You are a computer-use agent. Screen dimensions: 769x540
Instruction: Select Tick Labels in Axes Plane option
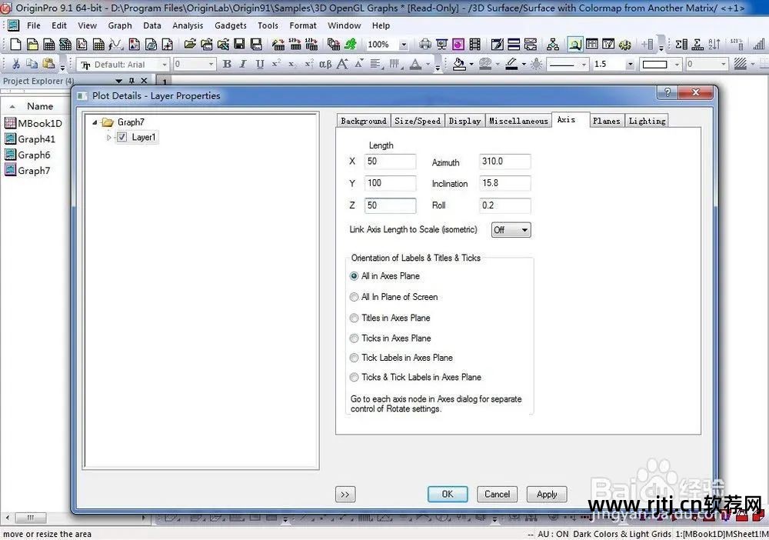(x=354, y=358)
